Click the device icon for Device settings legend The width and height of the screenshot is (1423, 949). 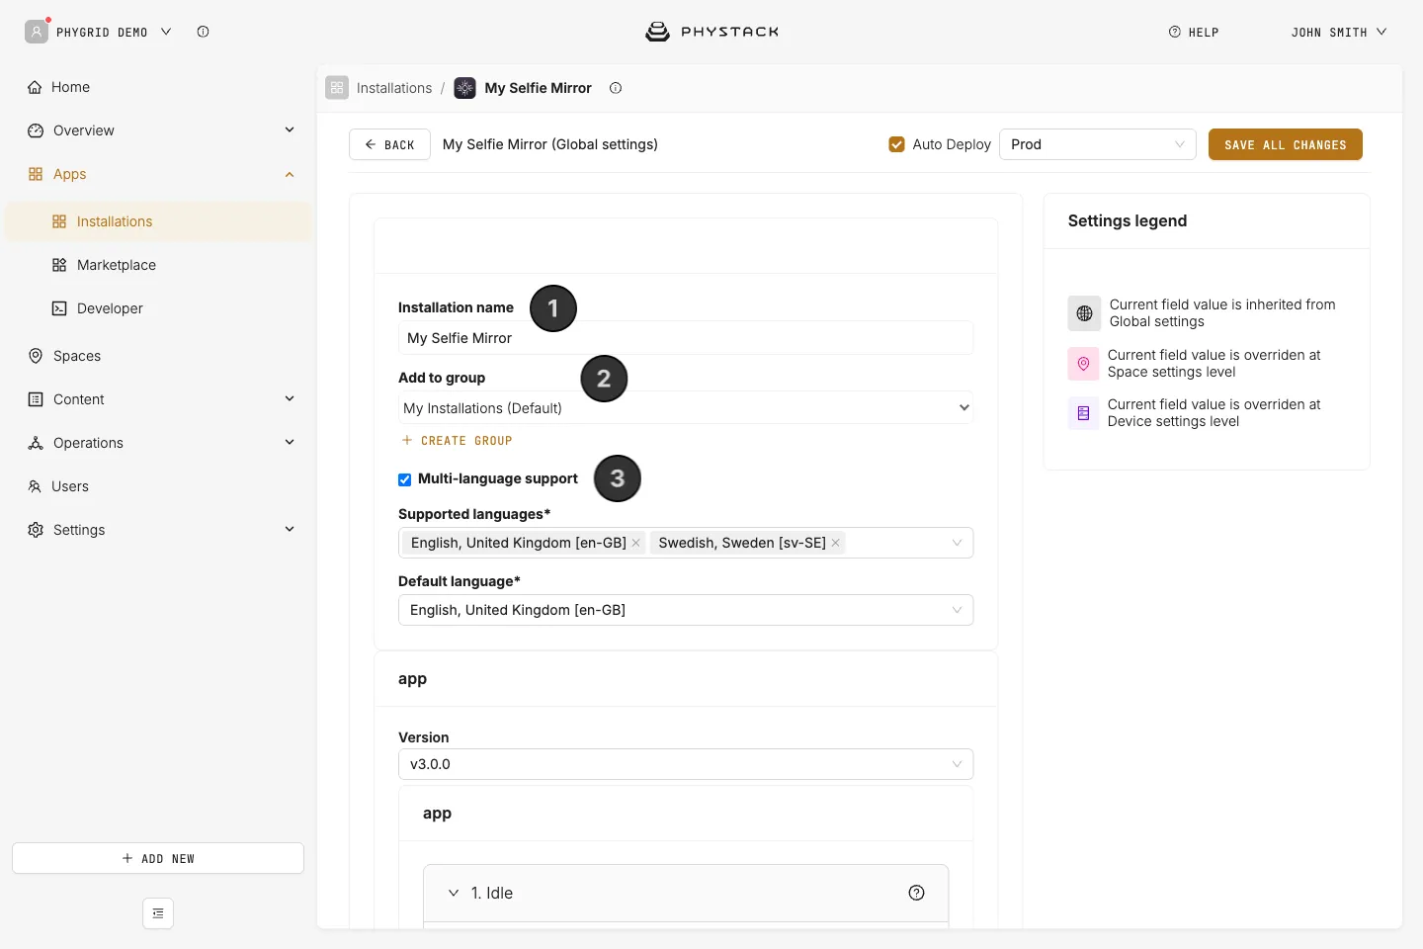(1083, 413)
